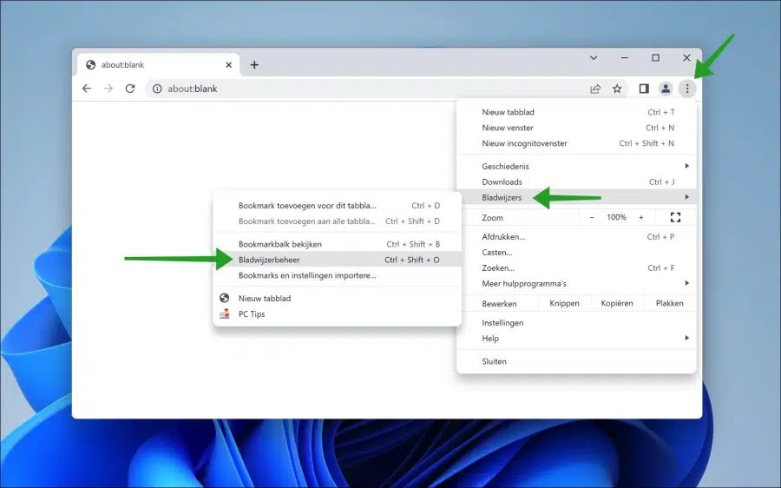
Task: Select the about:blank tab
Action: [159, 65]
